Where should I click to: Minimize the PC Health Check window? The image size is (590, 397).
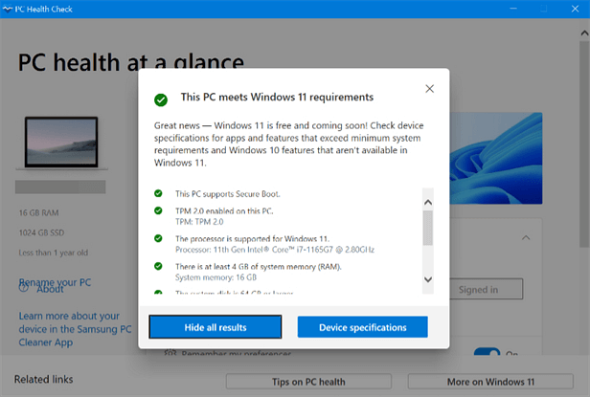tap(513, 9)
